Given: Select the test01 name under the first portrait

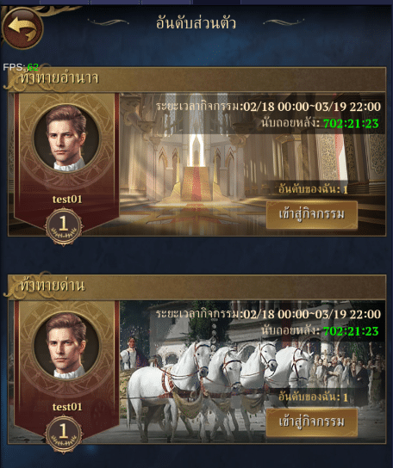Looking at the screenshot, I should [x=67, y=199].
